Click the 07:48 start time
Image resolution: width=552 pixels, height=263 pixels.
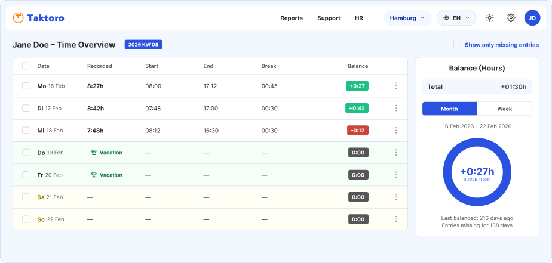click(153, 109)
